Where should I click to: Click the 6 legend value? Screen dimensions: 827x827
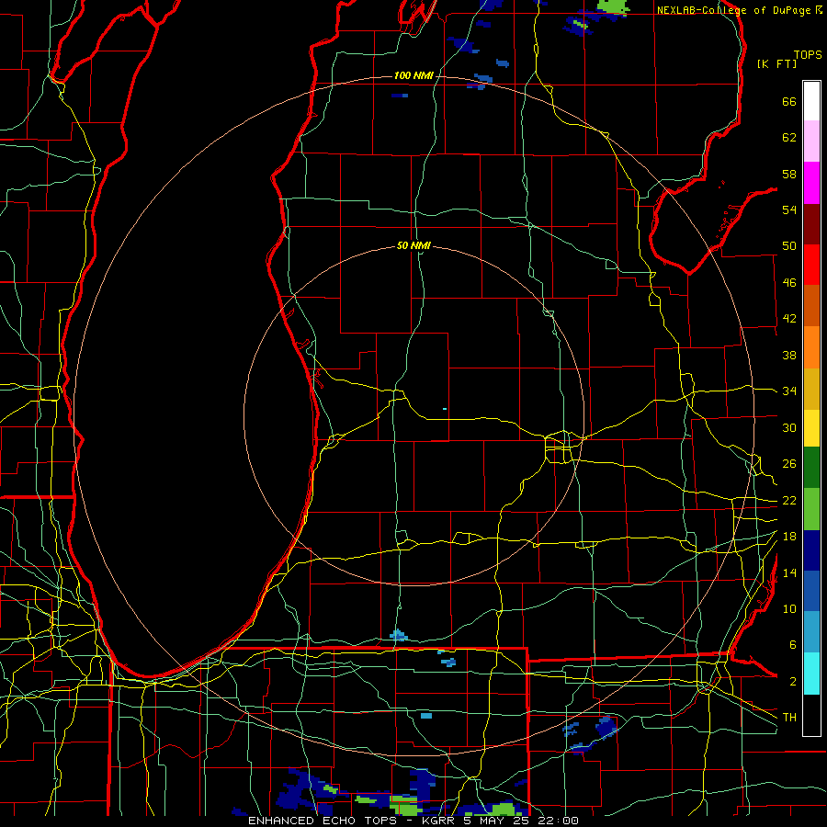pos(792,645)
